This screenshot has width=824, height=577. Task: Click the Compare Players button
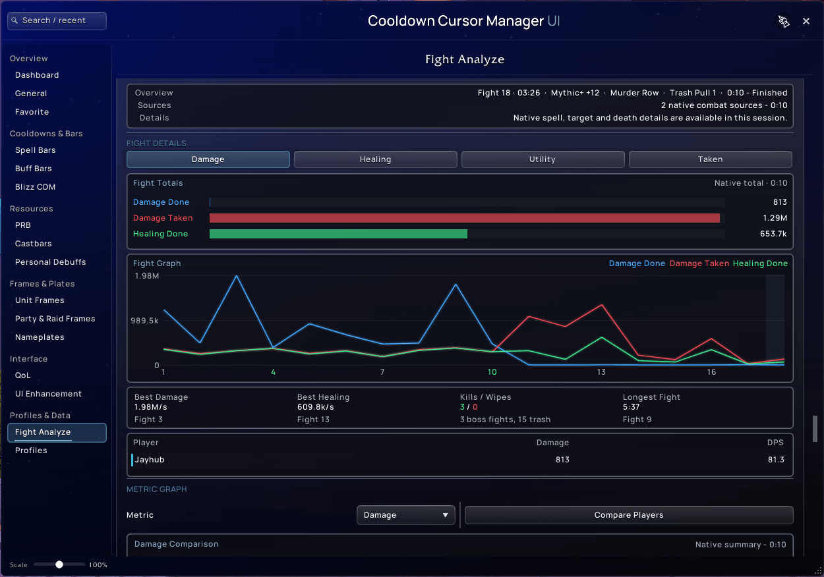point(629,515)
